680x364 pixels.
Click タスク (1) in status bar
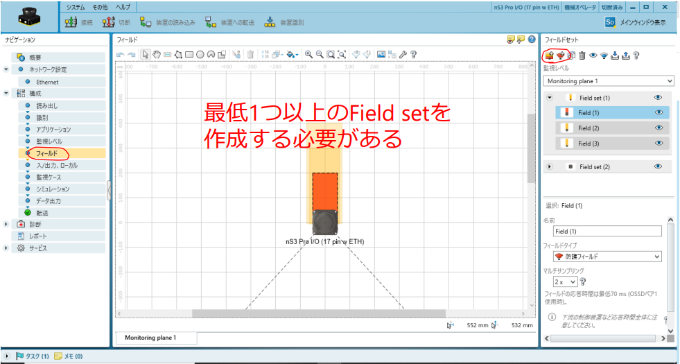tap(32, 356)
